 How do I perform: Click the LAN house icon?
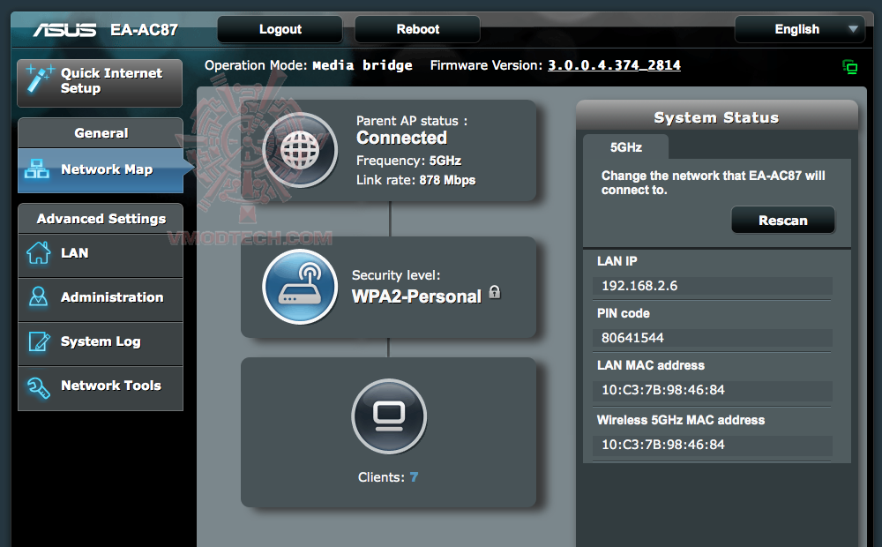pos(38,252)
